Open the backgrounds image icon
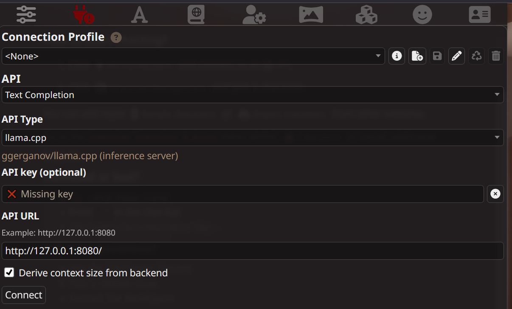The width and height of the screenshot is (512, 309). (311, 14)
